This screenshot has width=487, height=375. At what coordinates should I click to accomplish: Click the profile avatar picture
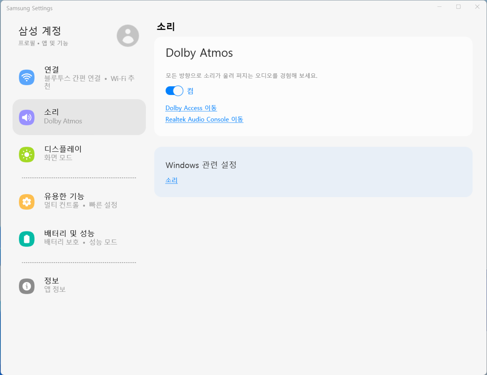click(128, 36)
